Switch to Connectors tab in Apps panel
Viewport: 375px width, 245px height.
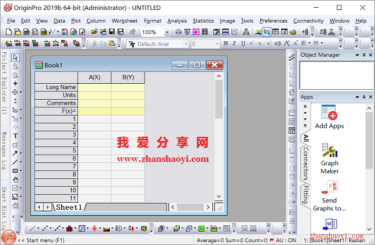306,164
